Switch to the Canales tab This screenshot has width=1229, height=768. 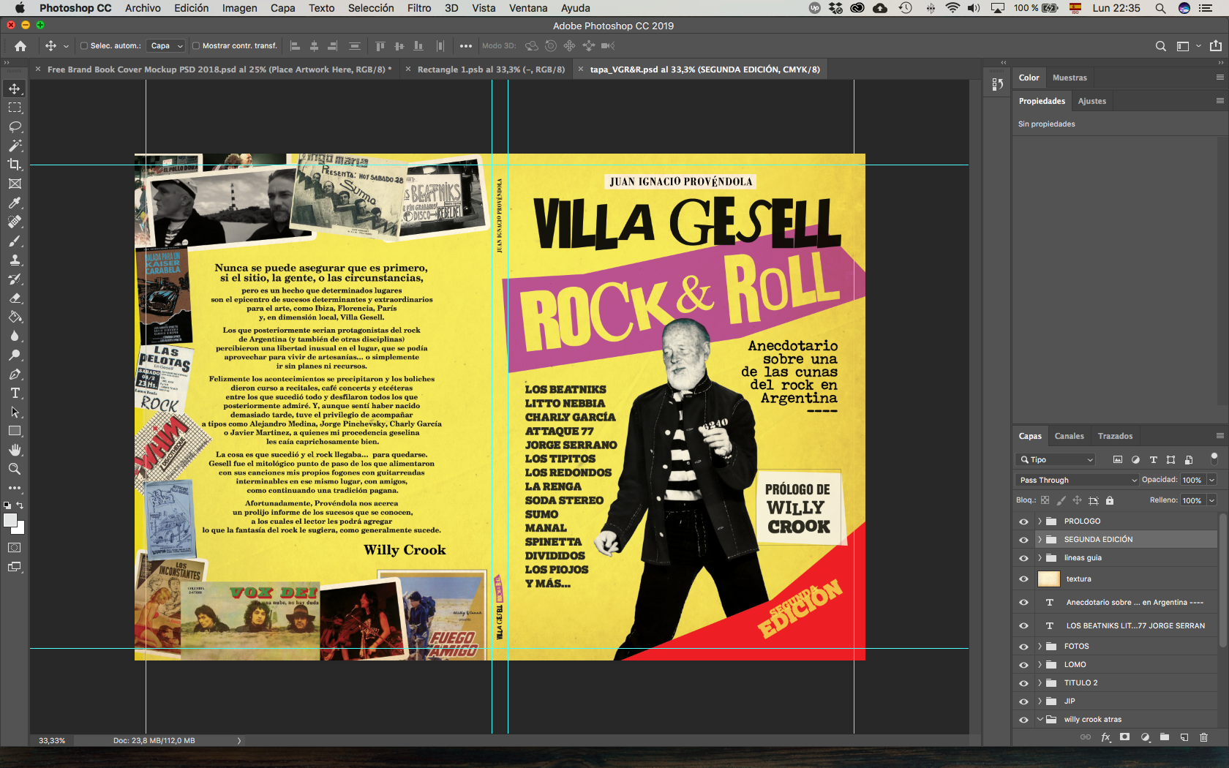click(1069, 436)
